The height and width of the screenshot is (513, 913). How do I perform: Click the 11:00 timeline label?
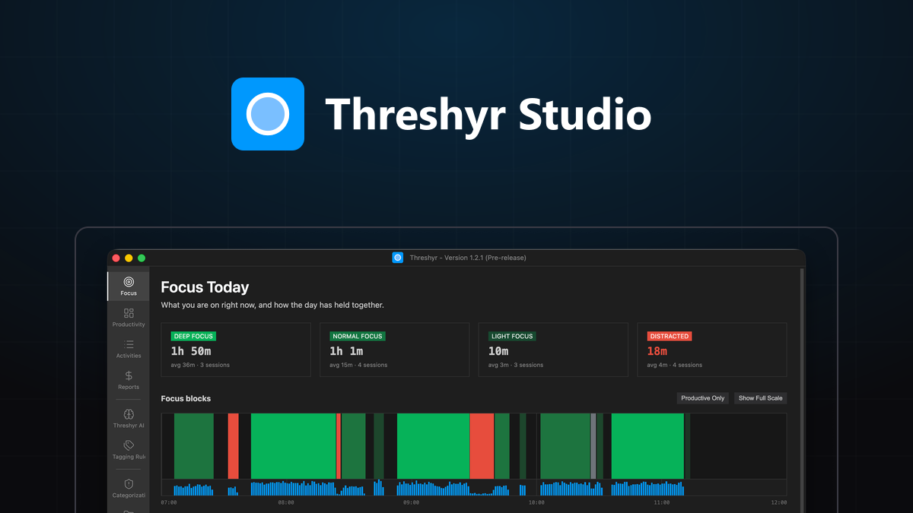coord(662,502)
